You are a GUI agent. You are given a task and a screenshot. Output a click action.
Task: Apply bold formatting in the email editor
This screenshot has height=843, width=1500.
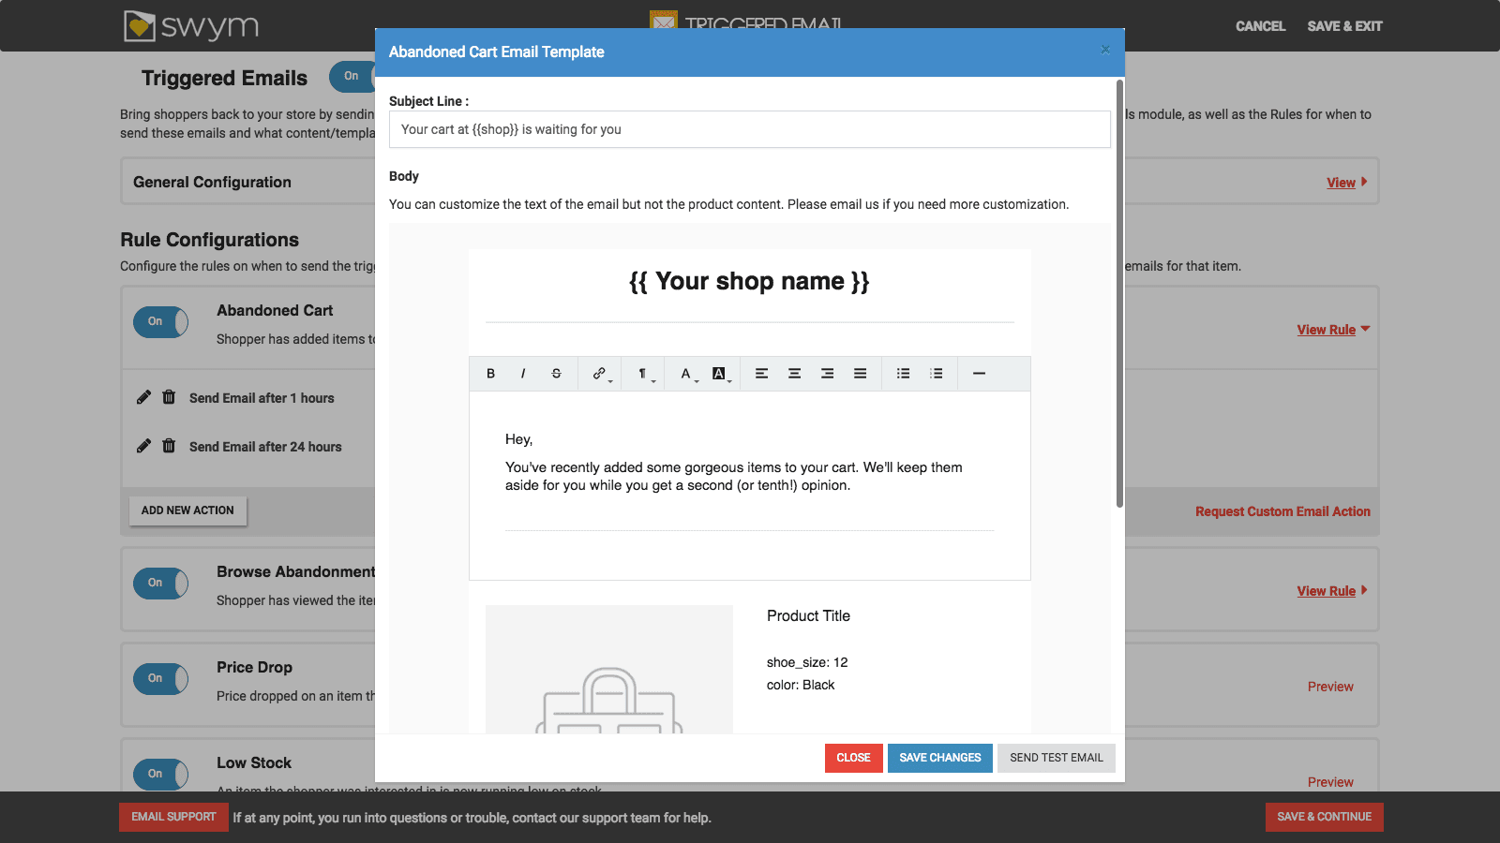click(x=490, y=373)
